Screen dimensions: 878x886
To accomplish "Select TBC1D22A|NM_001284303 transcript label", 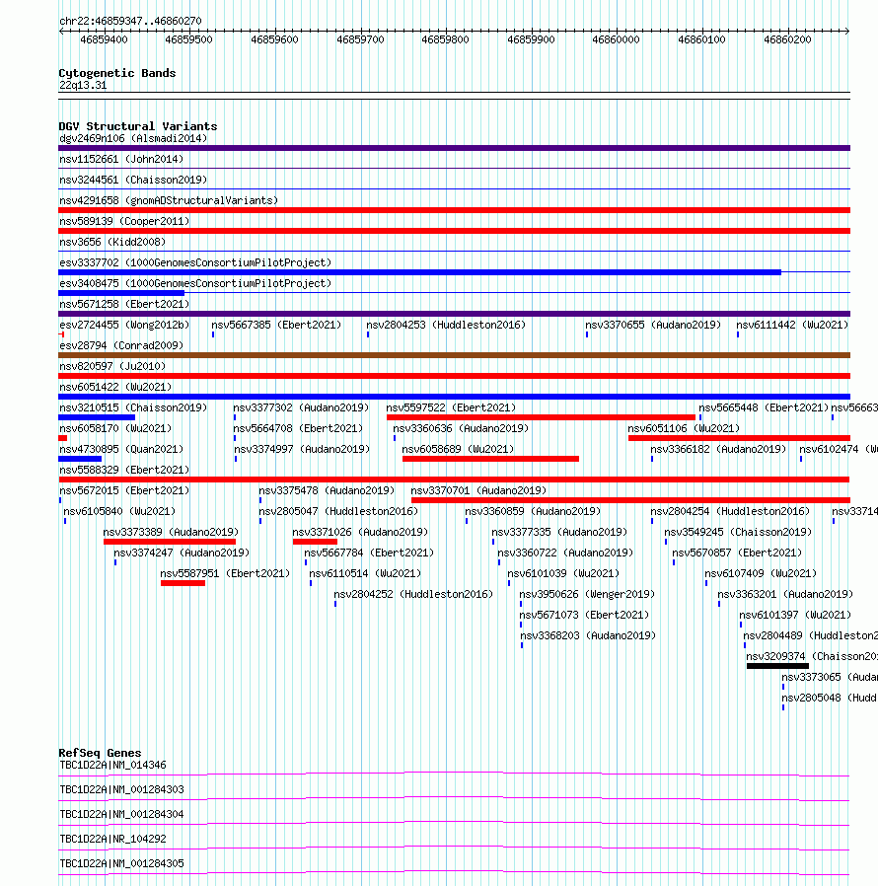I will [x=121, y=790].
